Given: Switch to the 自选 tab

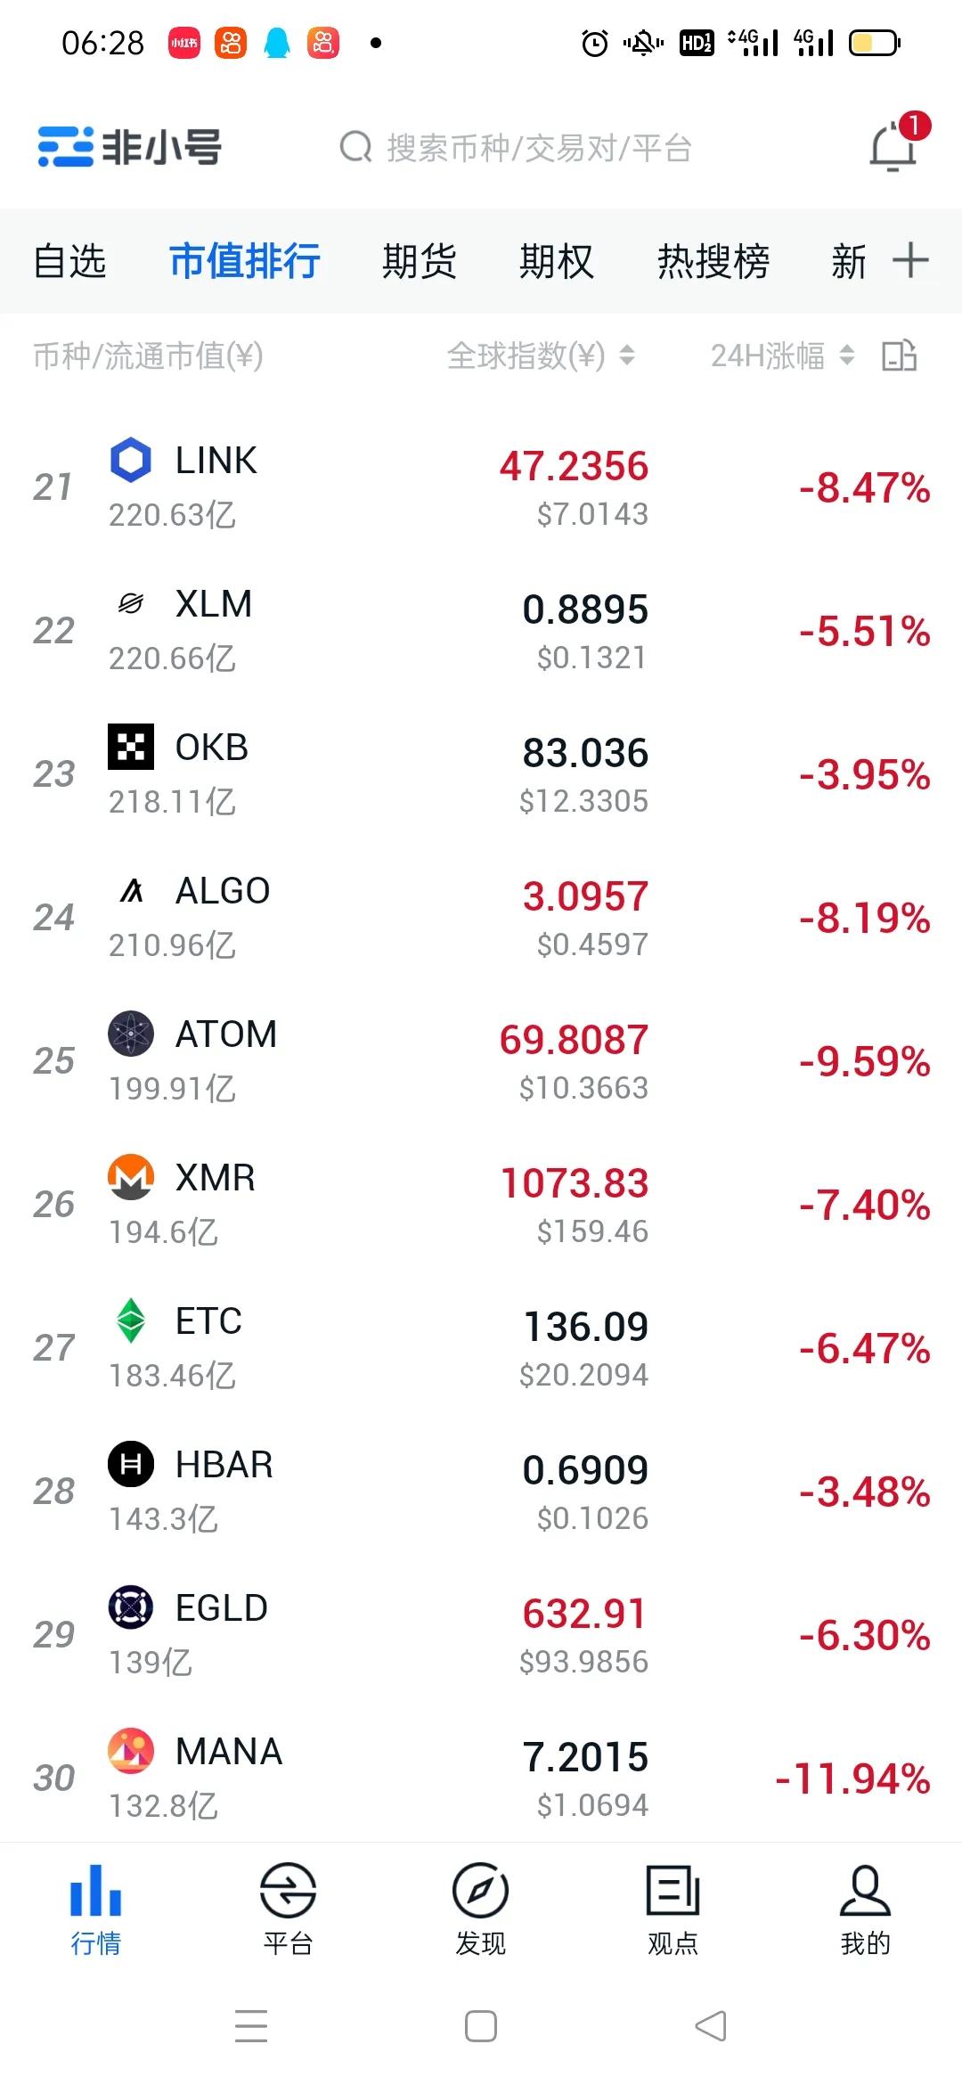Looking at the screenshot, I should [69, 261].
